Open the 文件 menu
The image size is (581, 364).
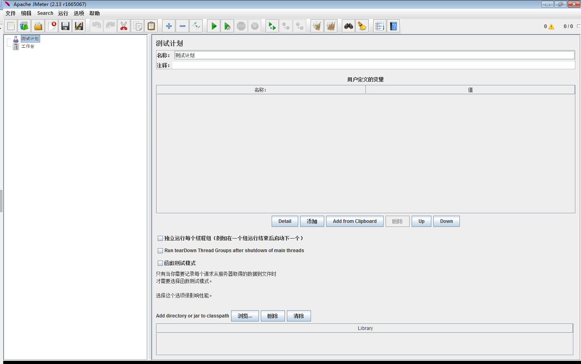pyautogui.click(x=11, y=13)
